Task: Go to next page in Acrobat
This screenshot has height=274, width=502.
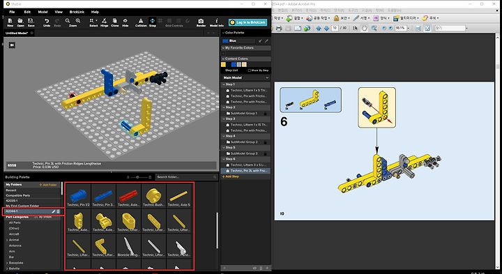Action: coord(326,28)
